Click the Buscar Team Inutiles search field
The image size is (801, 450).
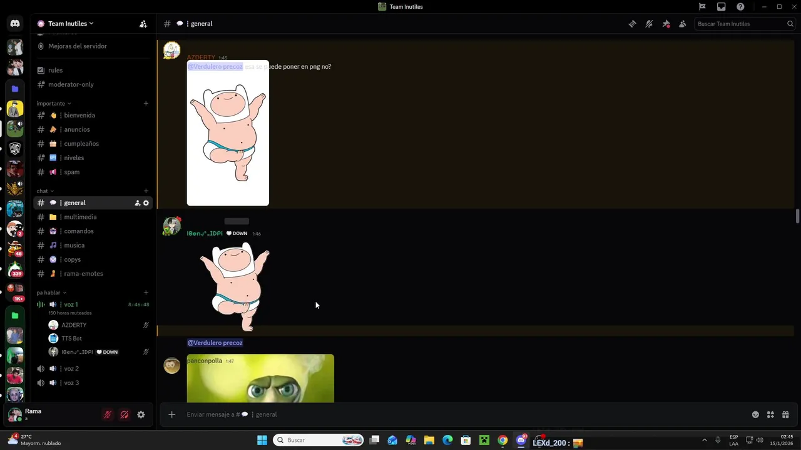745,24
